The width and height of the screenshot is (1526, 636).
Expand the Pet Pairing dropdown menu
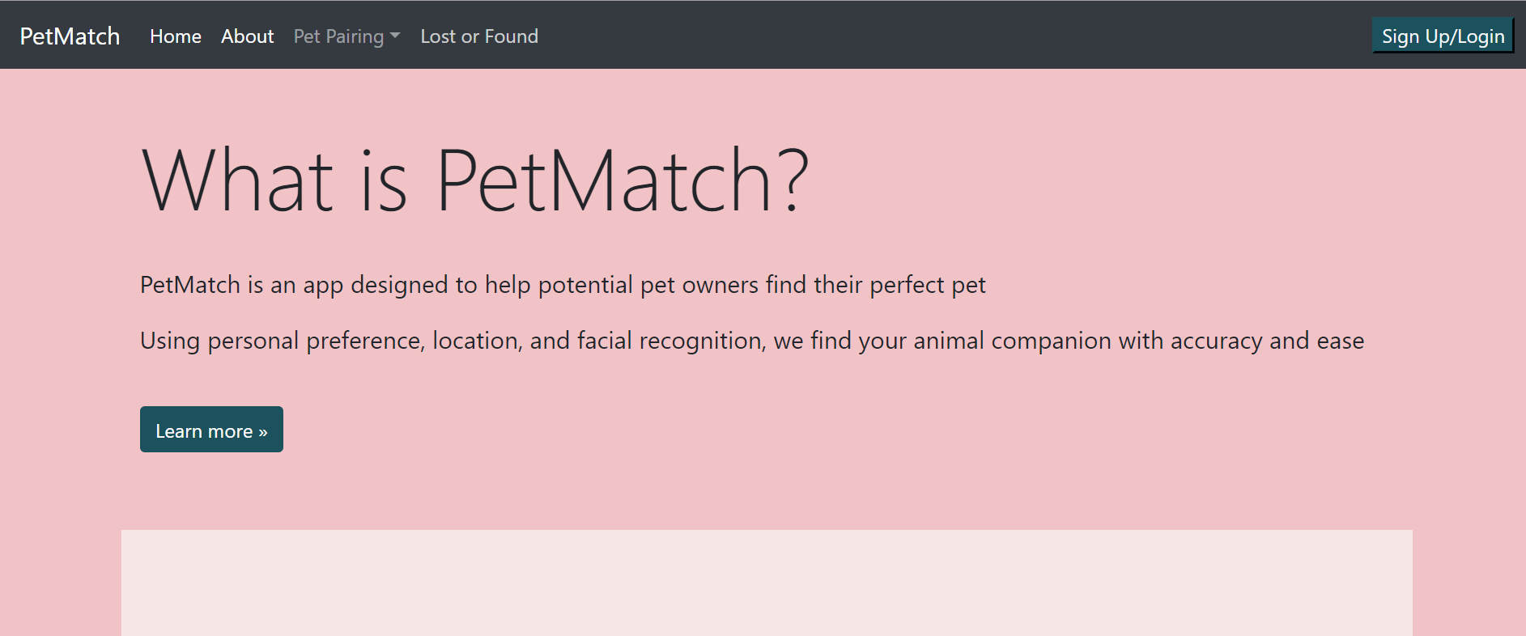click(x=338, y=36)
